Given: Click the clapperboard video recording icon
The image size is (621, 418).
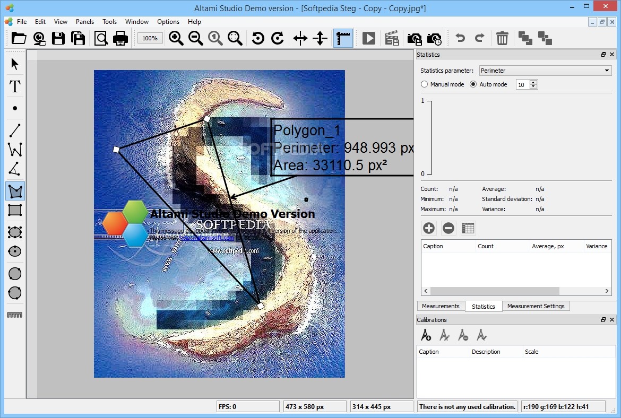Looking at the screenshot, I should click(x=392, y=38).
